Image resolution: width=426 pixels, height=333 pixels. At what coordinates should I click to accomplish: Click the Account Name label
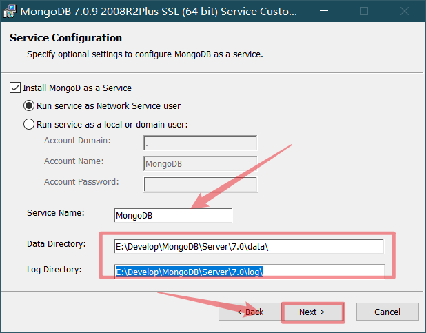pos(74,161)
